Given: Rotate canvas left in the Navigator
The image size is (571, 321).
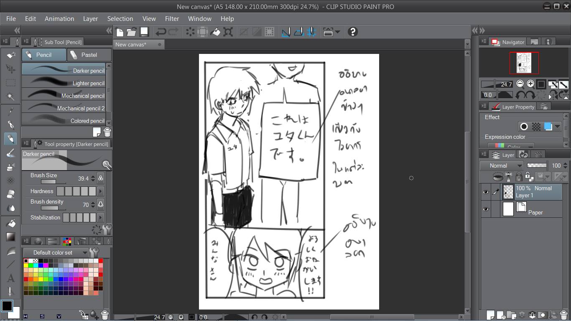Looking at the screenshot, I should coord(520,95).
